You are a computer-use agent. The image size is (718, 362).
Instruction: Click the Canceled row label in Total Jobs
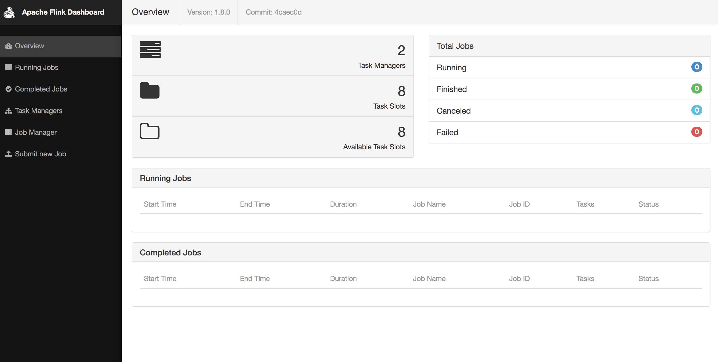454,111
